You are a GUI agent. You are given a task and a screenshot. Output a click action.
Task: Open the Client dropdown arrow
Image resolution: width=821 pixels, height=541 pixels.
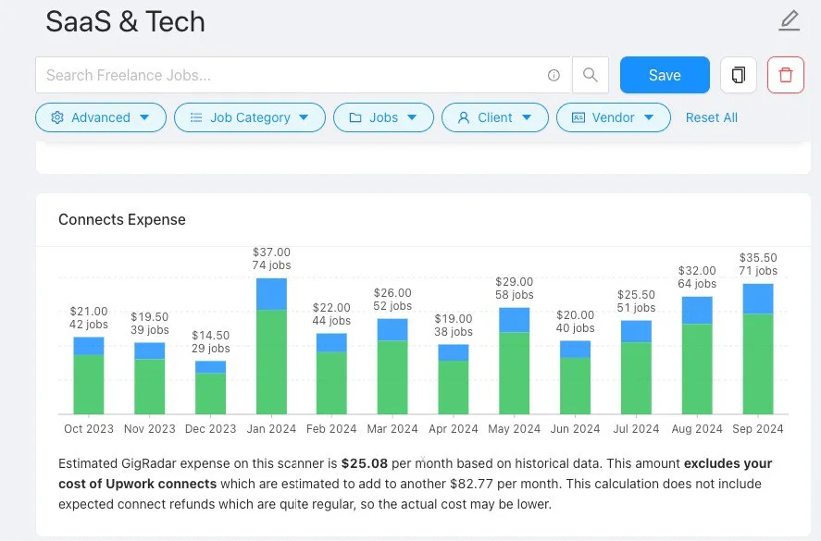[527, 117]
